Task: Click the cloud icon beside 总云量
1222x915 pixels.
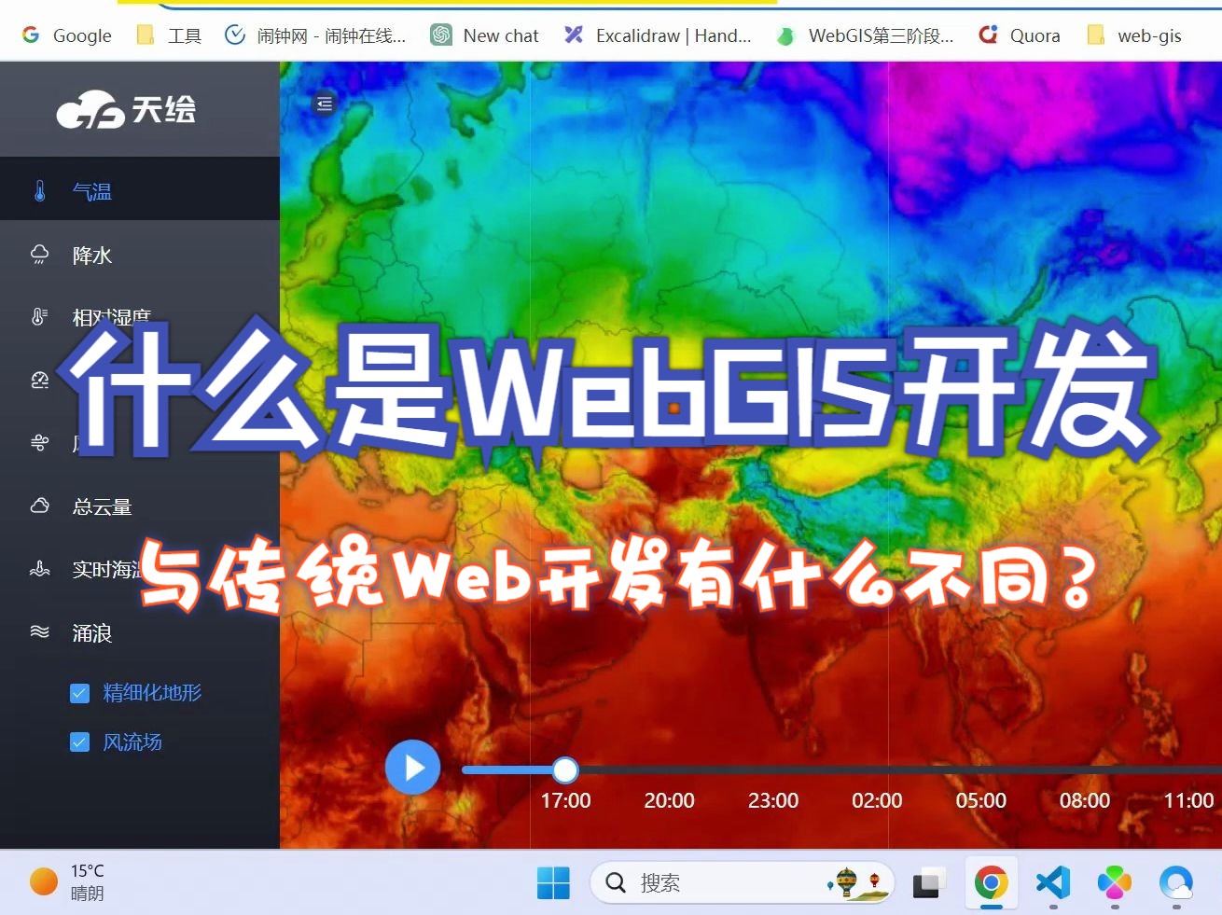Action: click(x=40, y=506)
